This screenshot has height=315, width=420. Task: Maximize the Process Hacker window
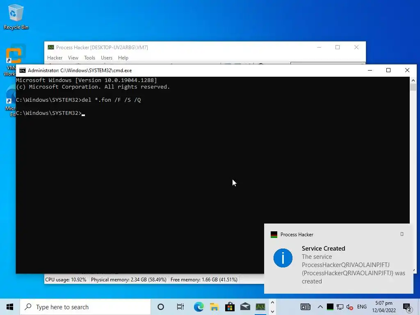338,48
